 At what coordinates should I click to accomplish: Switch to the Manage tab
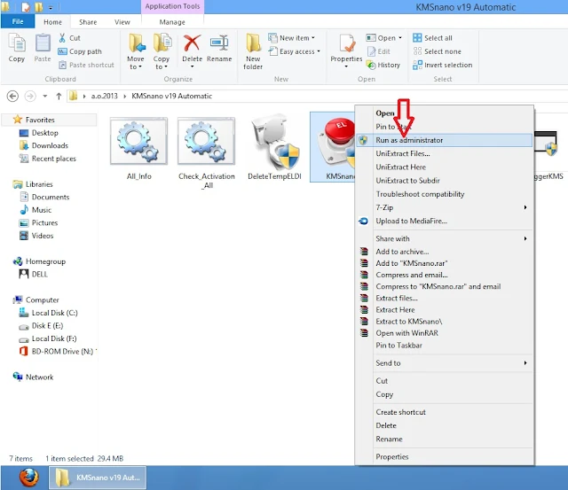(172, 22)
